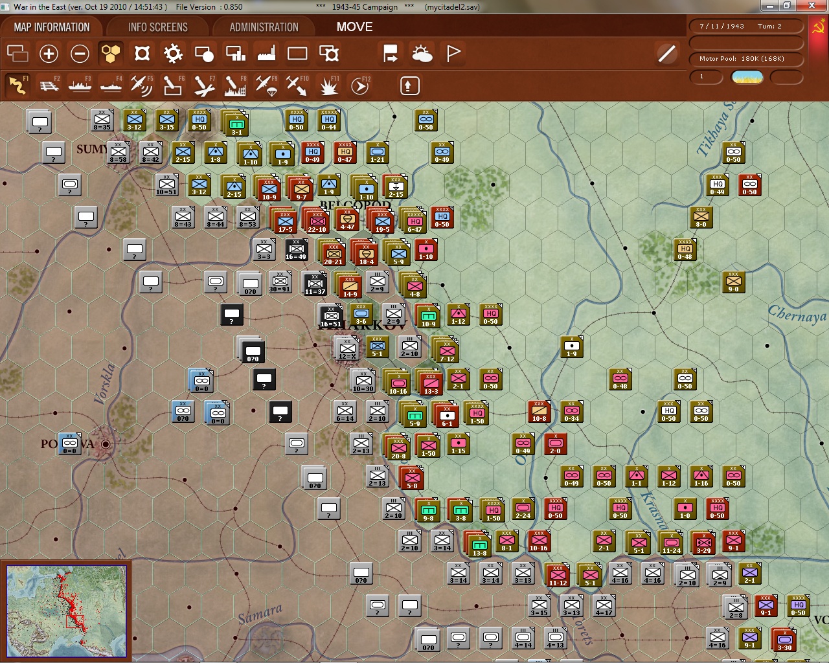Viewport: 829px width, 663px height.
Task: Zoom out the map with the minus icon
Action: coord(80,54)
